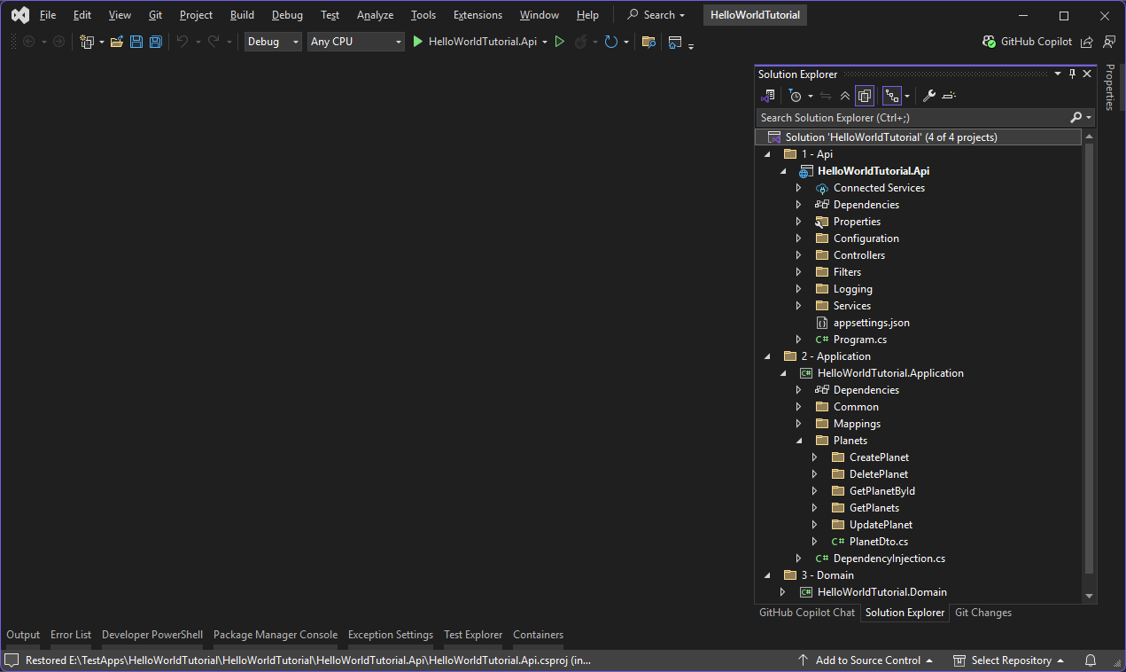Collapse All icon in Solution Explorer
This screenshot has height=672, width=1126.
tap(845, 96)
